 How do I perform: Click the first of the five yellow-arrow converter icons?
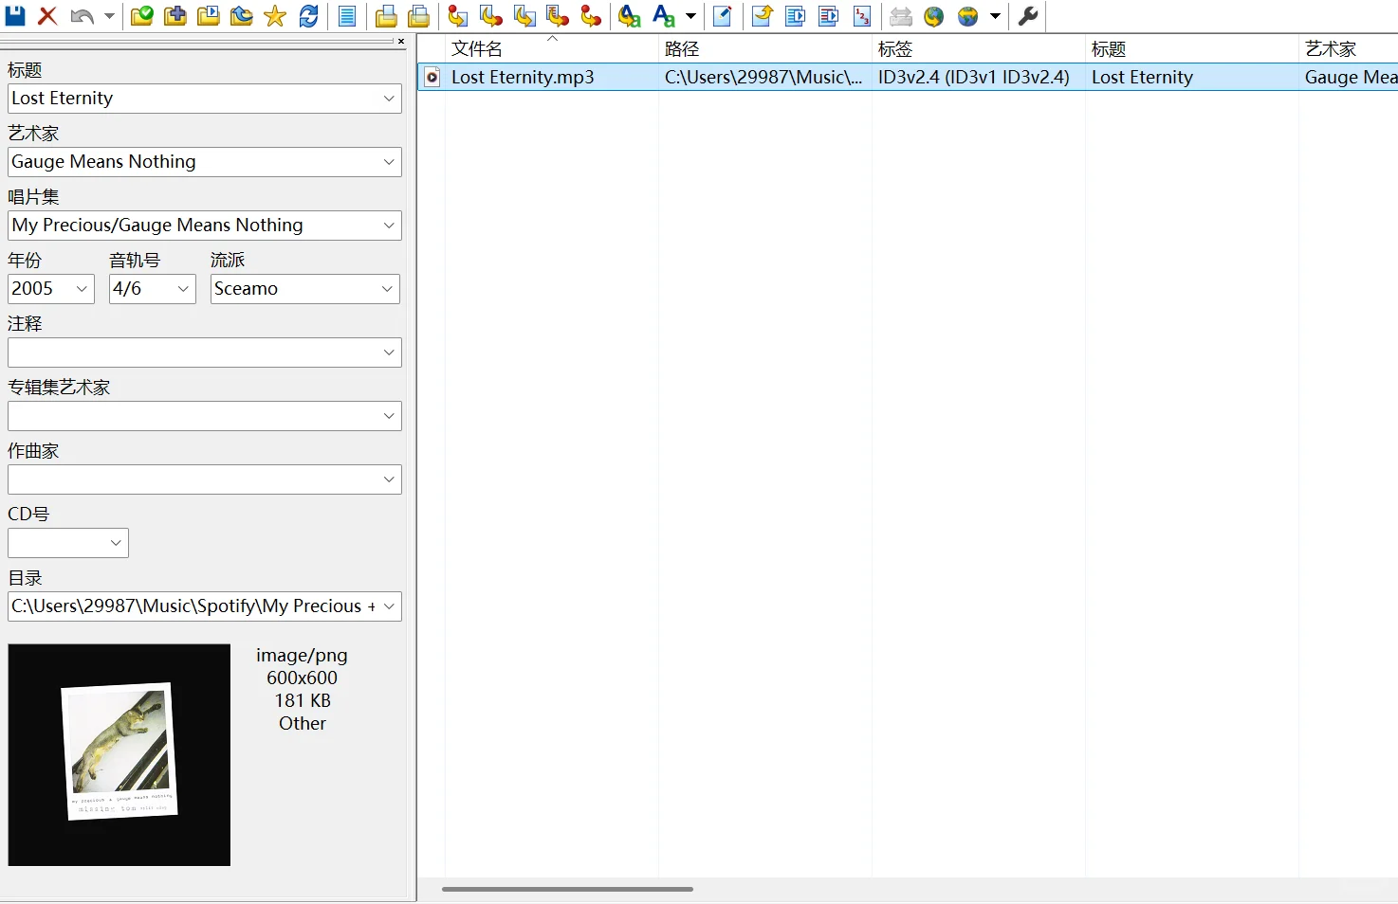click(458, 15)
